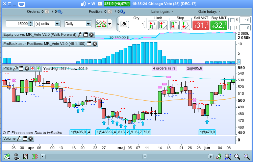The height and width of the screenshot is (162, 253).
Task: Click the green-red stacked bars icon in the bottom toolbar
Action: click(x=35, y=156)
